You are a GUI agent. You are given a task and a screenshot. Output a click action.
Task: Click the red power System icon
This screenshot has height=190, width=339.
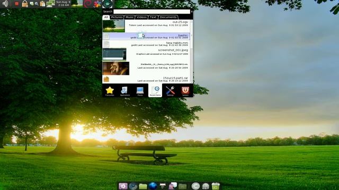(x=185, y=91)
